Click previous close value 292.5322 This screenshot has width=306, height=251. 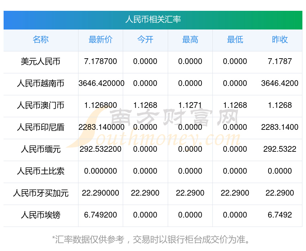tap(280, 149)
